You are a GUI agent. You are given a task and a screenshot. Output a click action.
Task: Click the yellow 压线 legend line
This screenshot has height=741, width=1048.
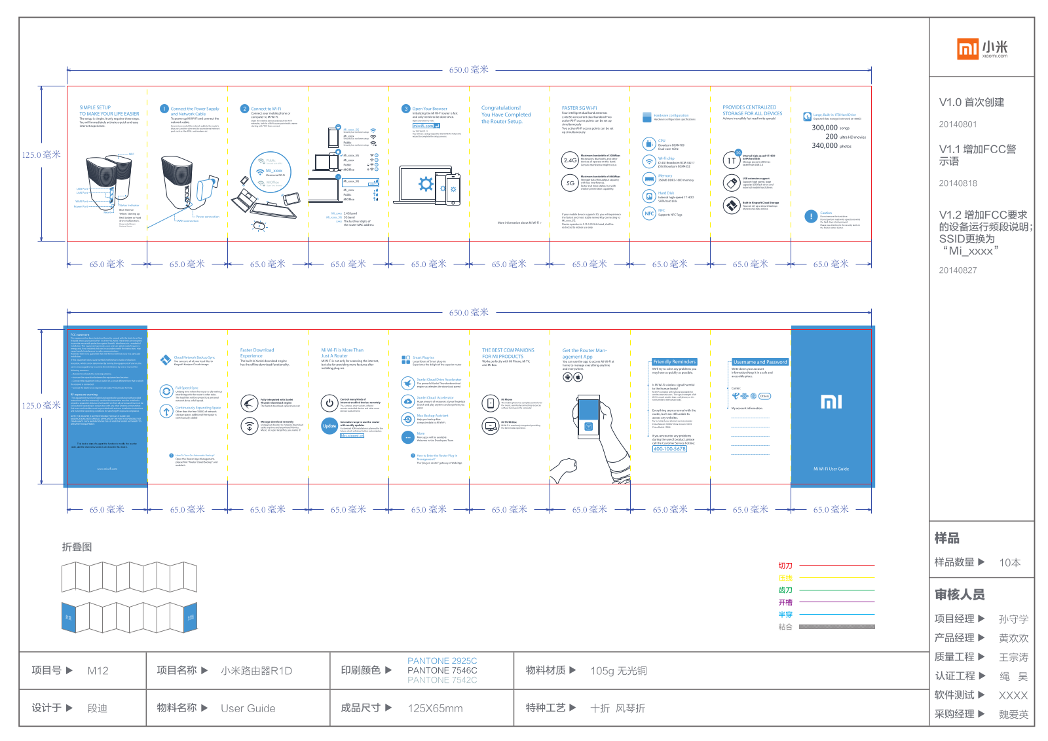click(837, 578)
